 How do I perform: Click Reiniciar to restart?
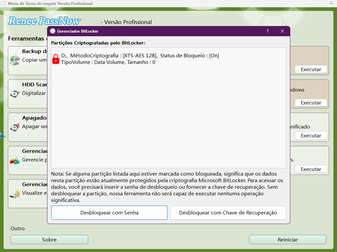tap(288, 239)
